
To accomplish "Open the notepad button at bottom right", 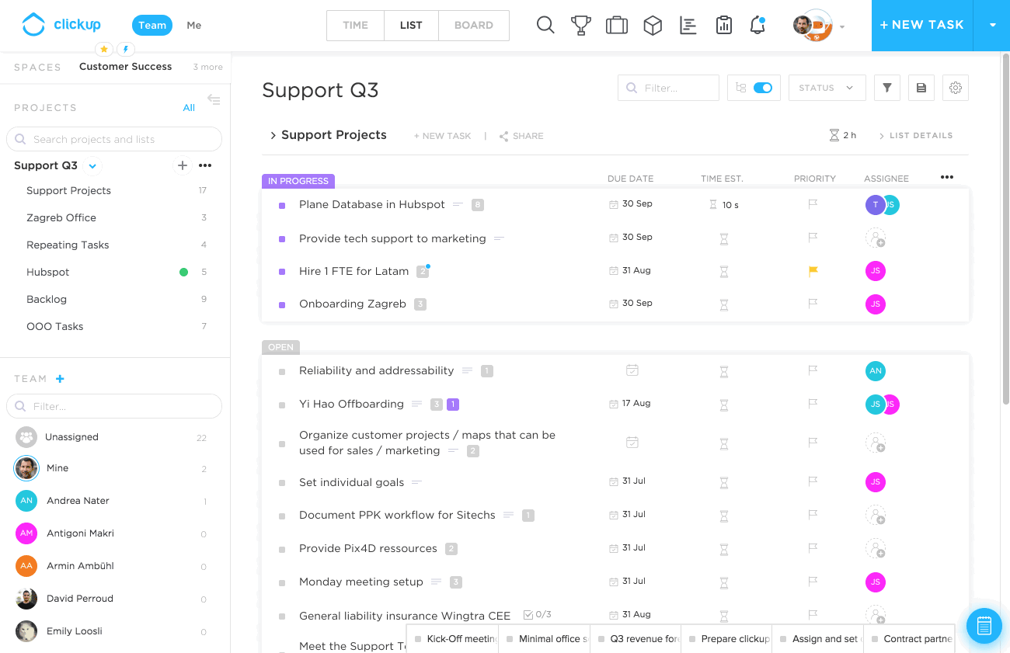I will point(984,625).
